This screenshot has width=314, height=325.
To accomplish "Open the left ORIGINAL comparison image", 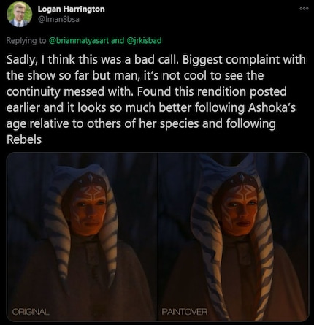I will click(x=82, y=237).
